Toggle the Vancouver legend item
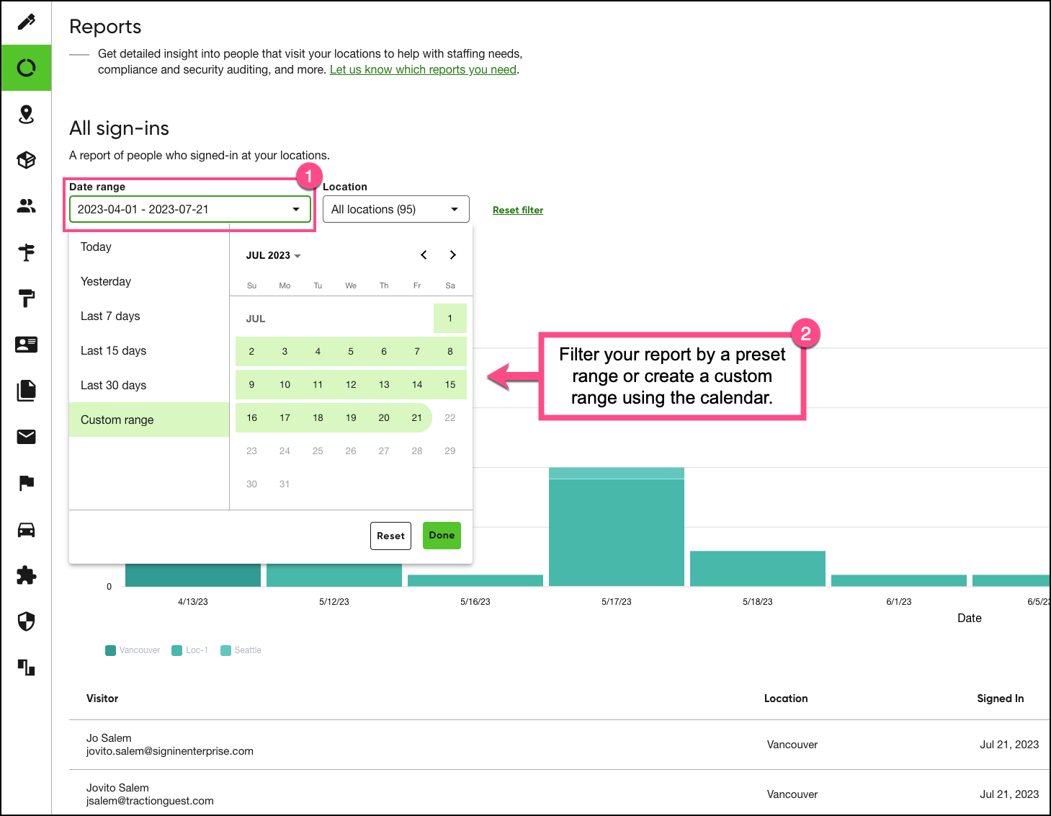 132,649
